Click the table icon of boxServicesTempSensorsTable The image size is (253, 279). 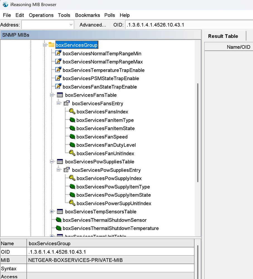pos(60,211)
